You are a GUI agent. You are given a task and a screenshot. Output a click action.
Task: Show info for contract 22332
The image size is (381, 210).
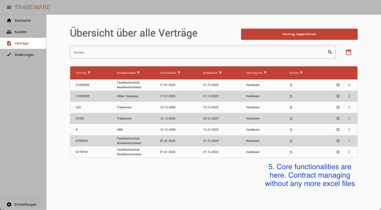click(338, 119)
